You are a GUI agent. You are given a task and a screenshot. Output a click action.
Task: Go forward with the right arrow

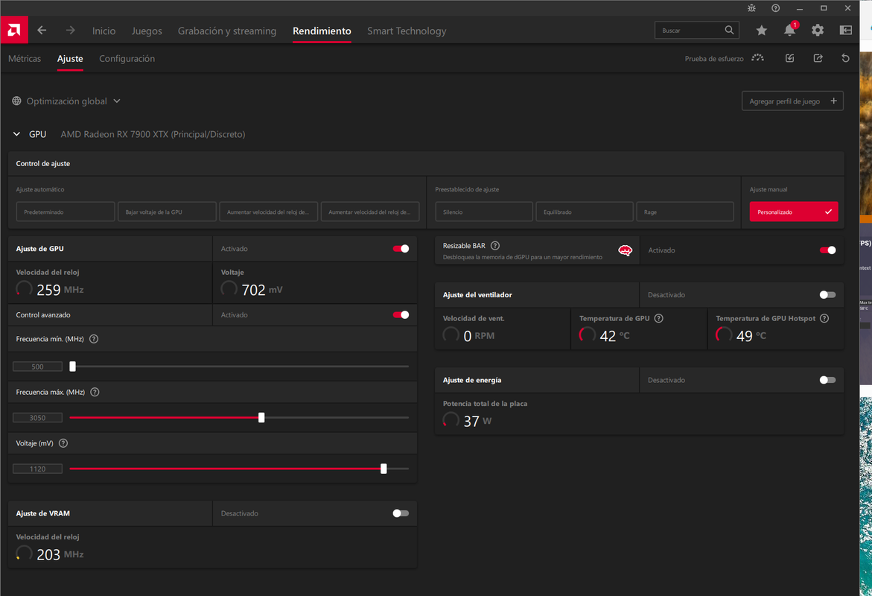[70, 30]
